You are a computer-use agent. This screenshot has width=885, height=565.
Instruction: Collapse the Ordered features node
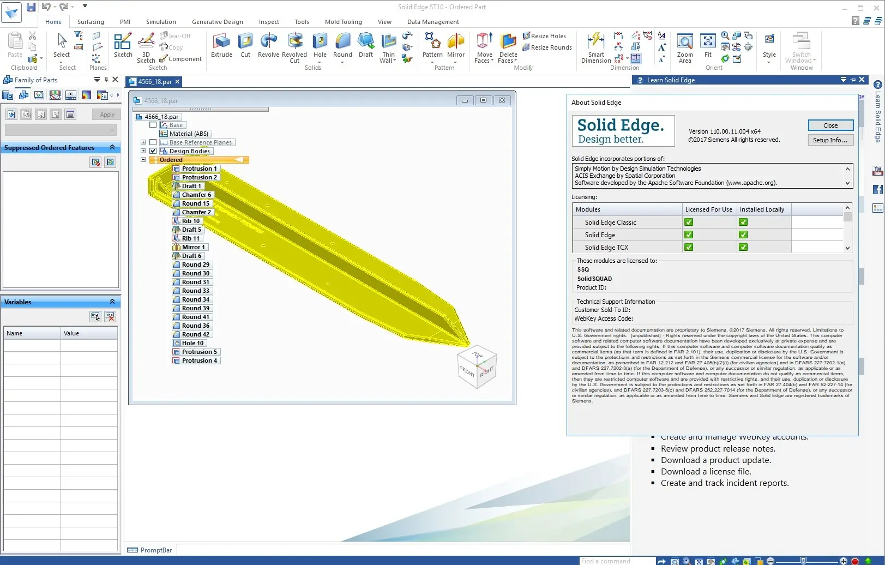[x=143, y=160]
